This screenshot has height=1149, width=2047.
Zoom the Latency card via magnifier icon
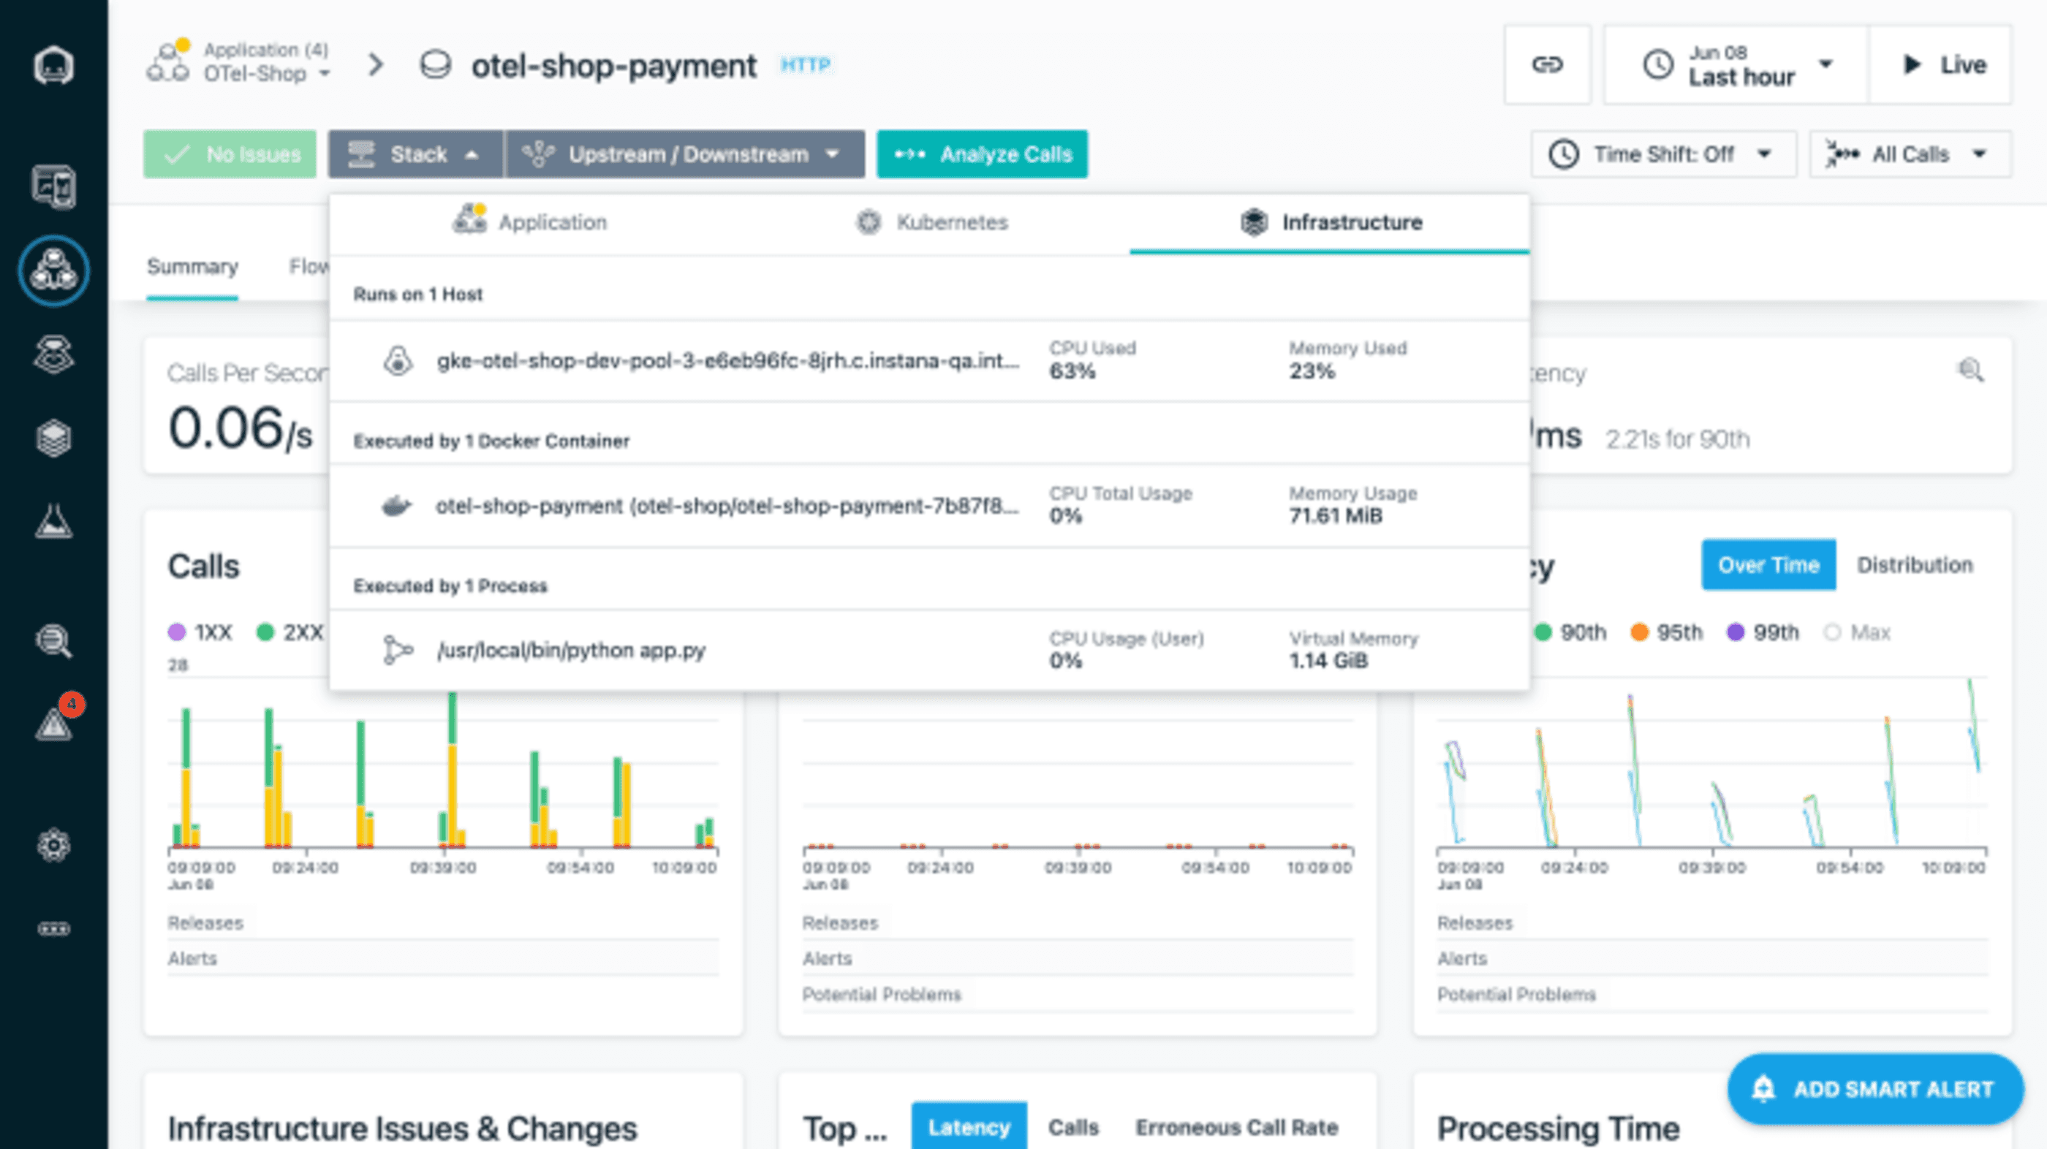pyautogui.click(x=1970, y=371)
